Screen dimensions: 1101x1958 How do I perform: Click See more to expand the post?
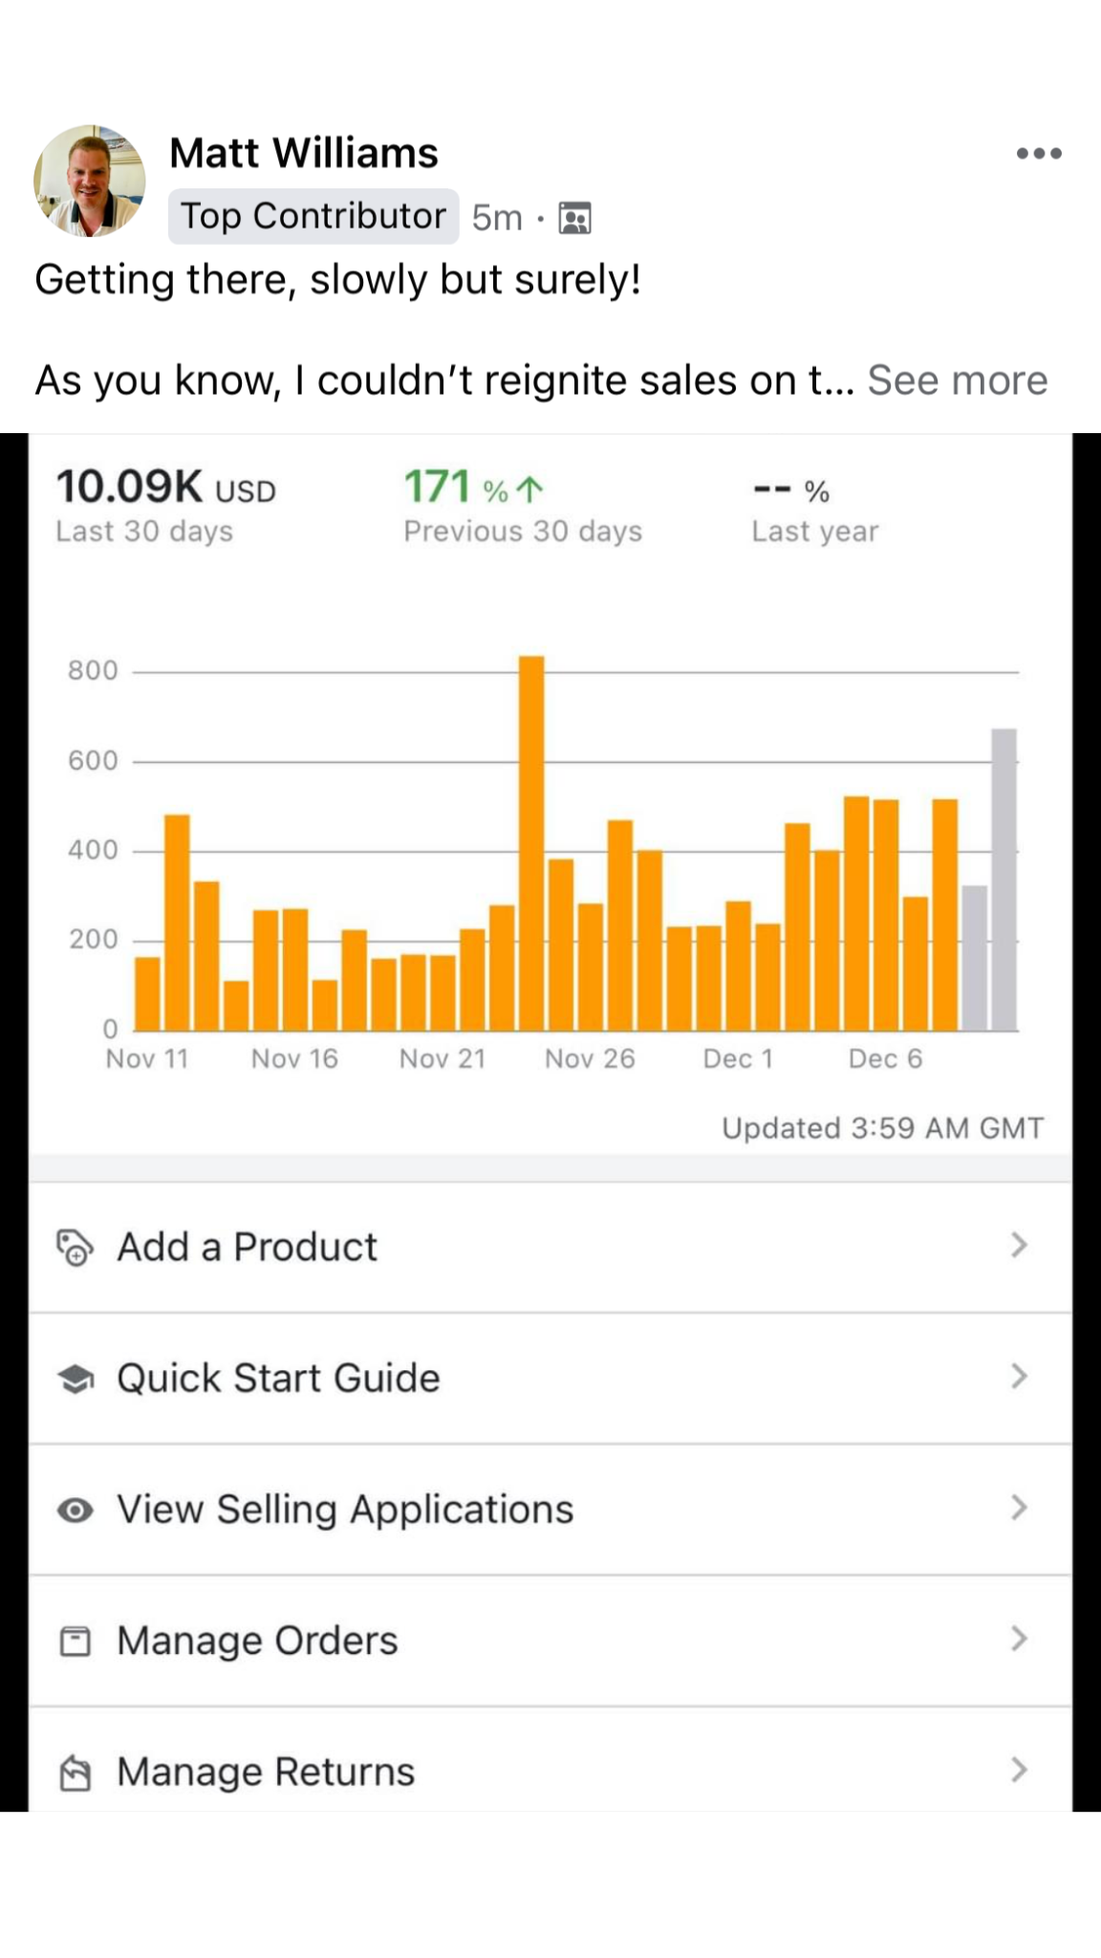pos(957,381)
